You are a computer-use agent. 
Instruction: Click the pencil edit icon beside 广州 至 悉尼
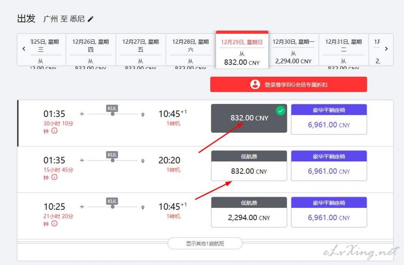click(90, 19)
